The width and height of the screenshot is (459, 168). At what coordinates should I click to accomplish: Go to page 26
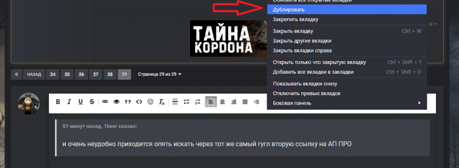tap(81, 74)
